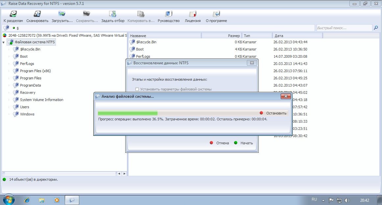
Task: Click the network tray icon
Action: click(x=339, y=200)
